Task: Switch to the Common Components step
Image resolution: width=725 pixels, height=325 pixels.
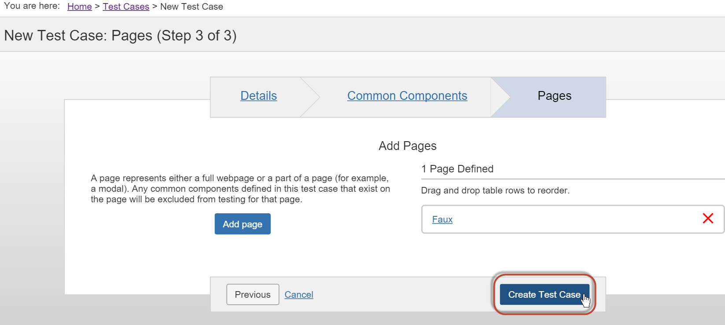Action: (407, 96)
